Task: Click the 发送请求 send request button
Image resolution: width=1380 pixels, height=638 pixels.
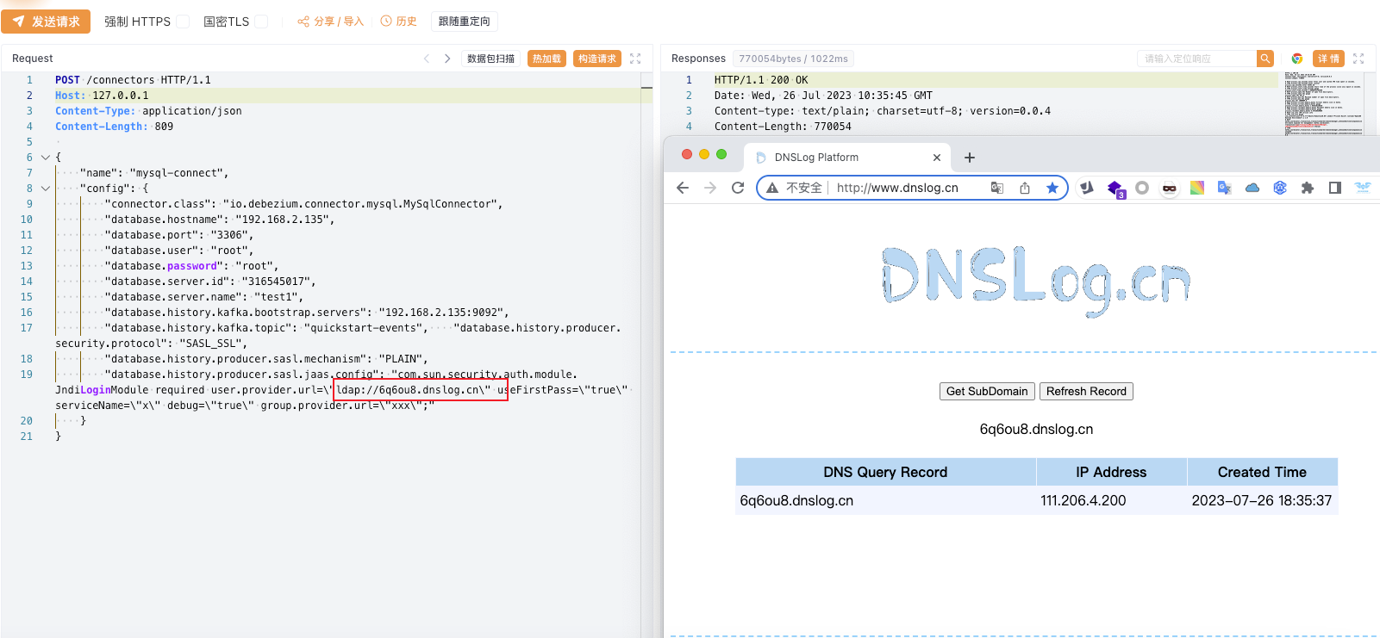Action: (x=46, y=22)
